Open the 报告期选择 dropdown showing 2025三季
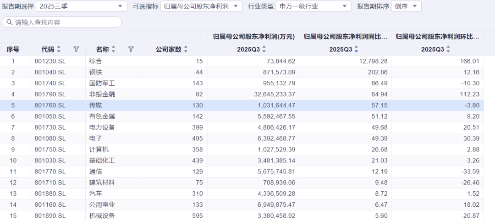Image resolution: width=495 pixels, height=220 pixels. coord(82,6)
